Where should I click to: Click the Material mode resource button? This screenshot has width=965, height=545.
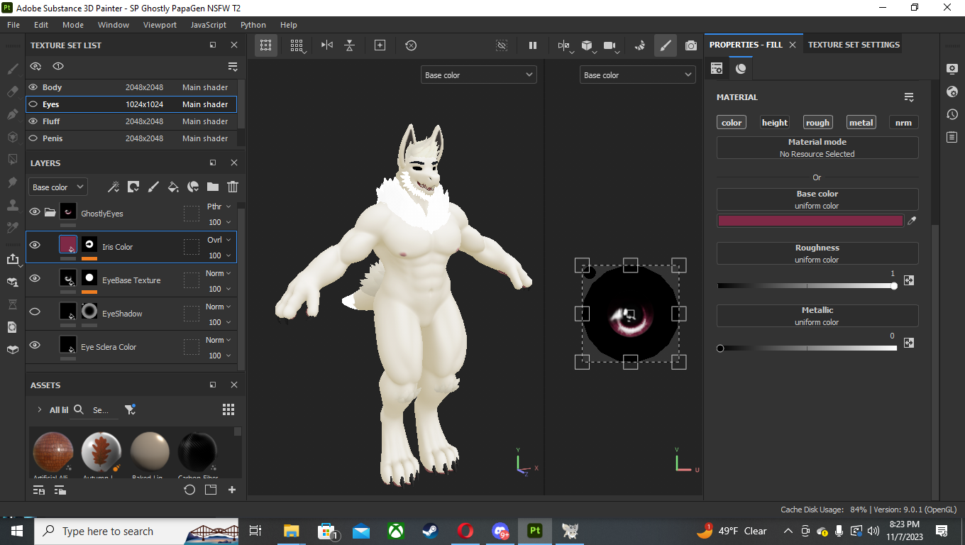point(817,148)
